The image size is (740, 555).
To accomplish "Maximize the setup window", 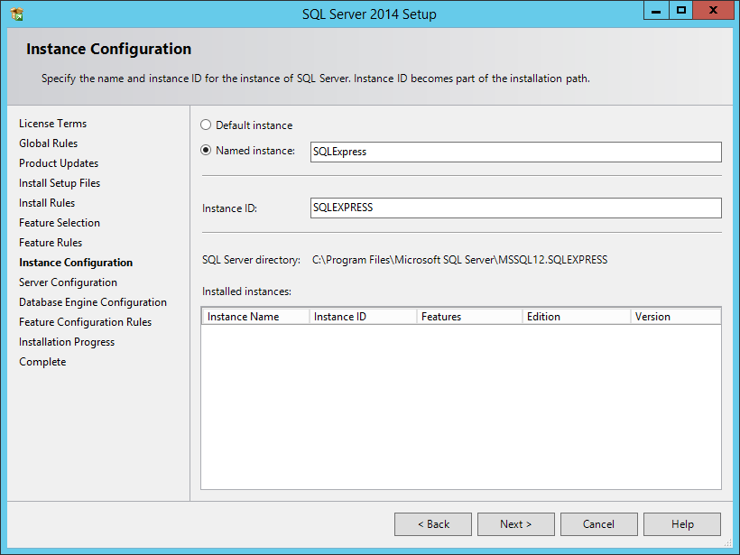I will pos(681,10).
